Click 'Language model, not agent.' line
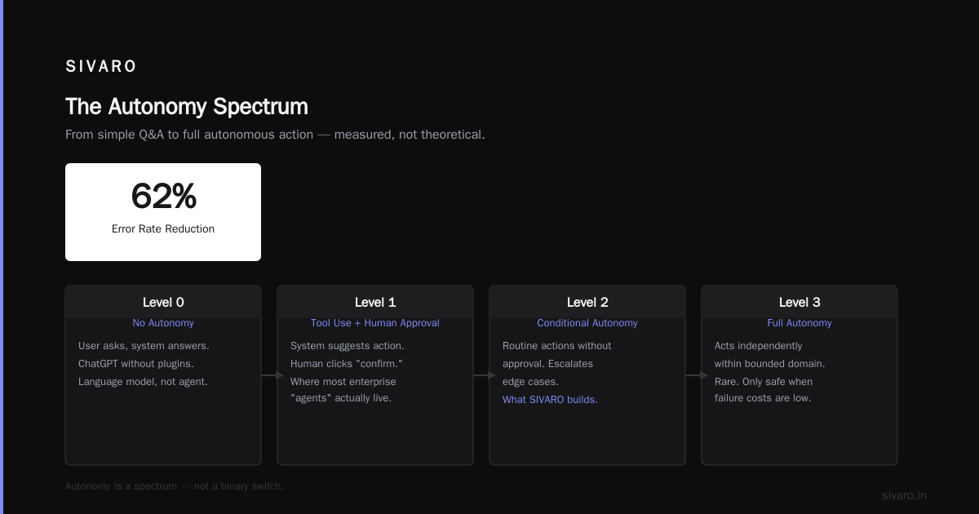 (143, 382)
